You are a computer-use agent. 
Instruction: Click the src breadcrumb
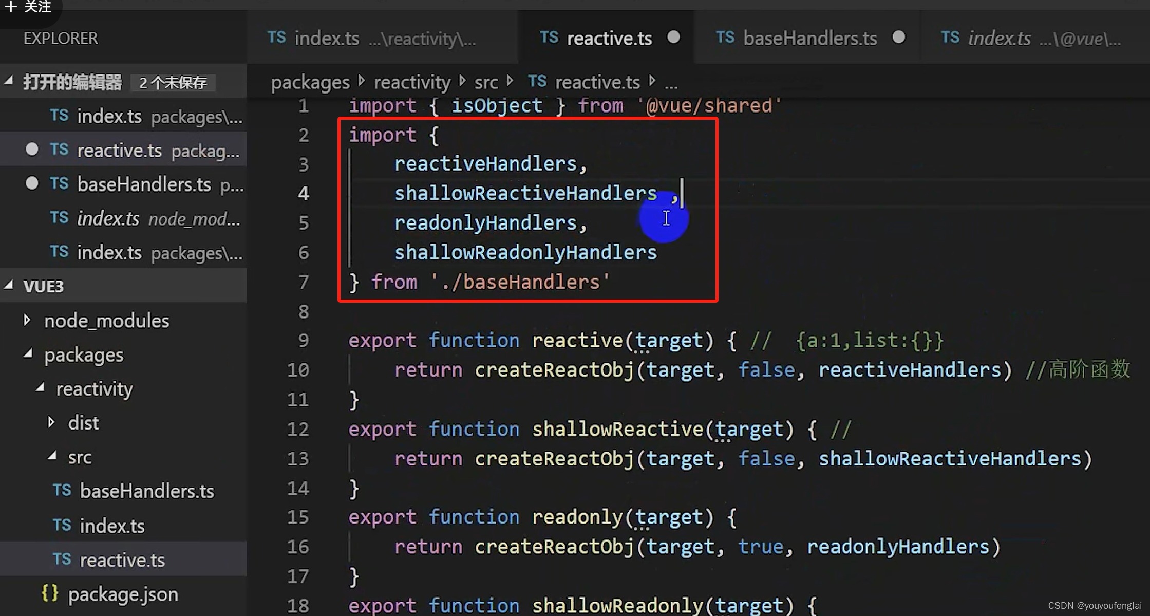pos(486,83)
